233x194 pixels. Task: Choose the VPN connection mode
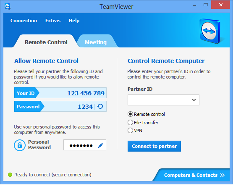130,131
